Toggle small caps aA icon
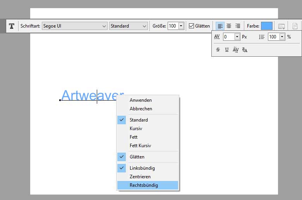Screen dimensions: 302x200 245,50
